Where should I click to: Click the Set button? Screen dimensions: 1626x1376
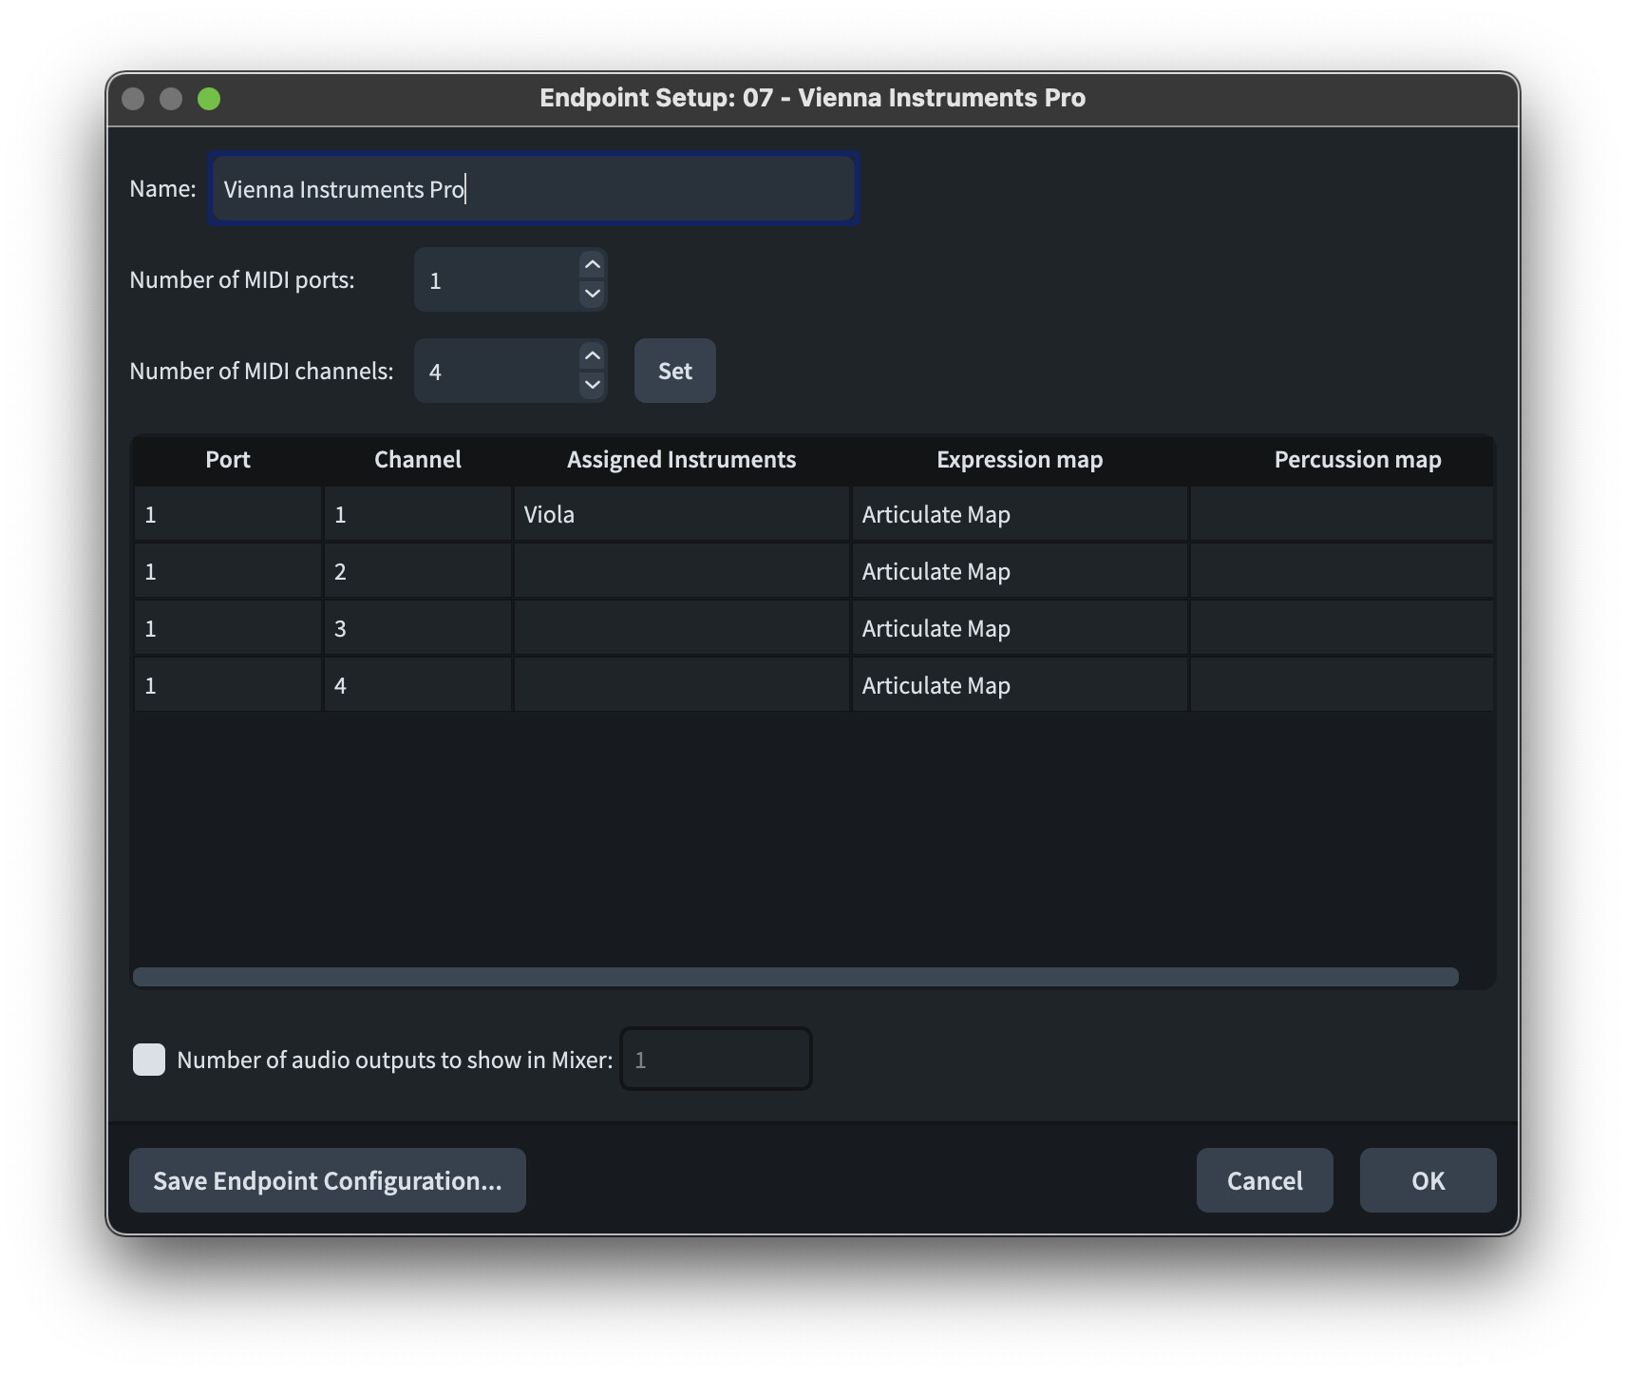[675, 371]
